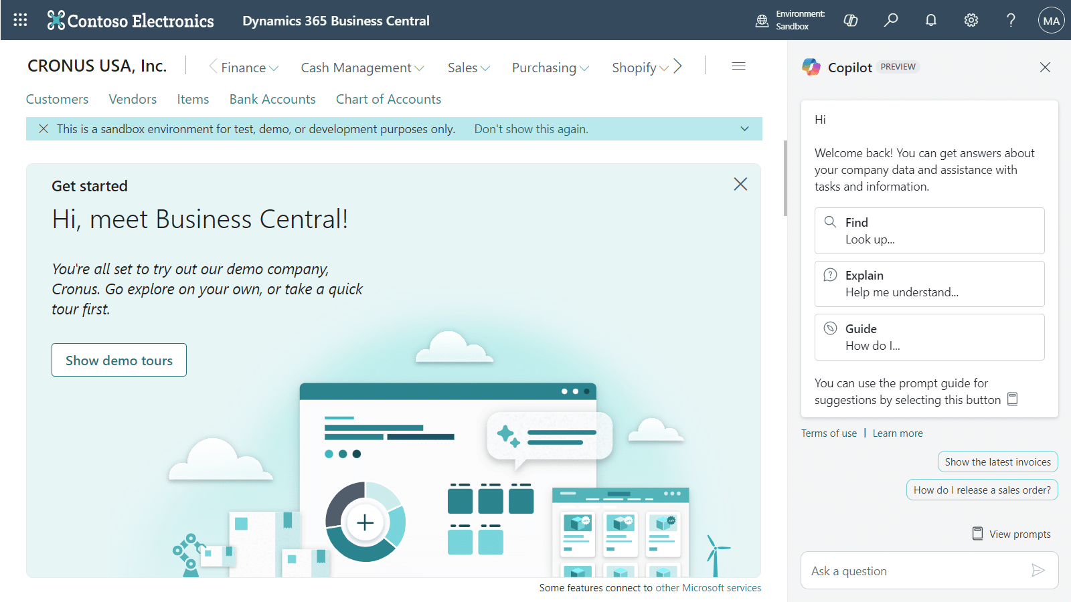Toggle the Copilot icon in header
This screenshot has height=602, width=1071.
tap(851, 20)
